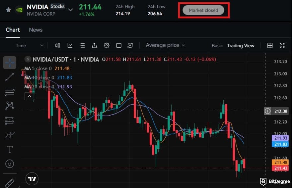Select the forecasting/measurement projection tool
The image size is (292, 188).
(9, 120)
